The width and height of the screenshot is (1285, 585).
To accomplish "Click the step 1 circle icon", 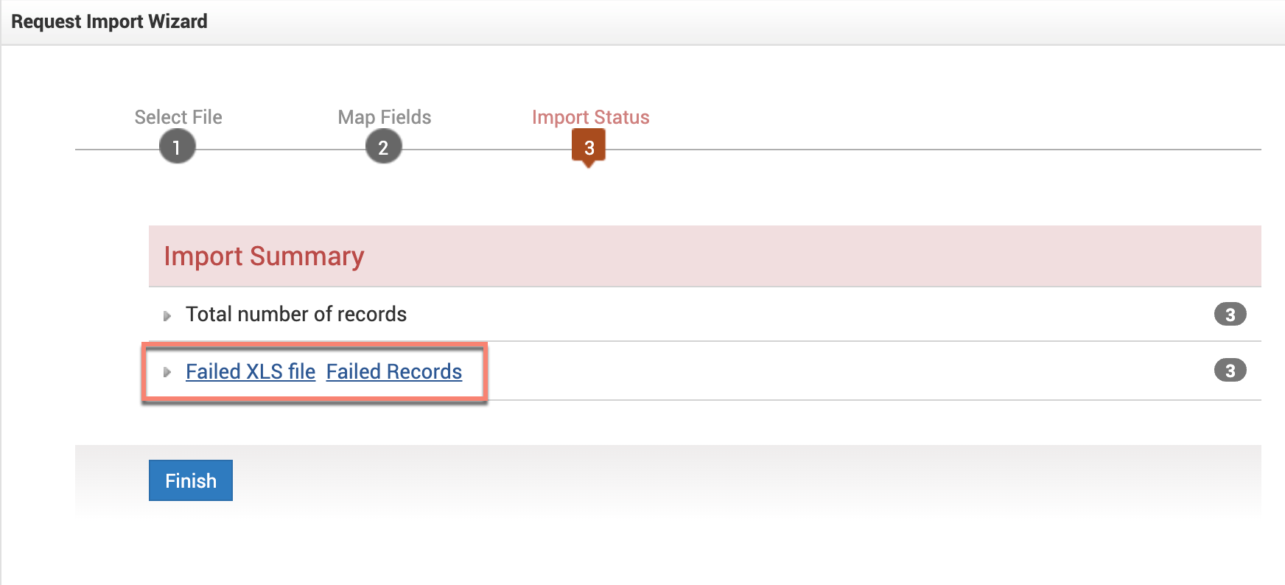I will coord(177,147).
